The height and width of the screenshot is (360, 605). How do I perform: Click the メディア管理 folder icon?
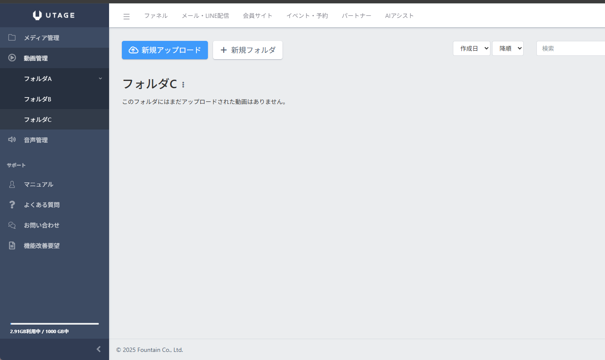click(x=12, y=37)
